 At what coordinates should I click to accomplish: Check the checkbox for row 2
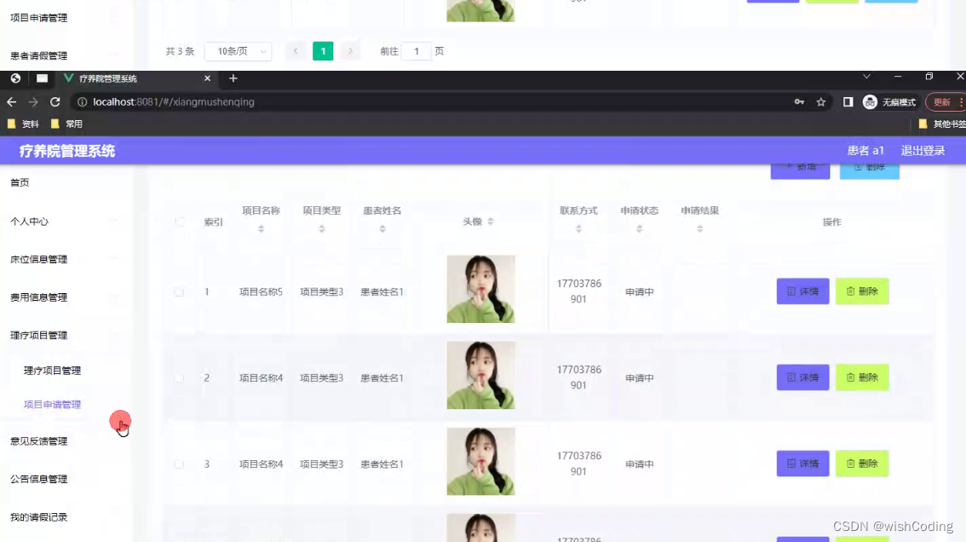(x=179, y=378)
